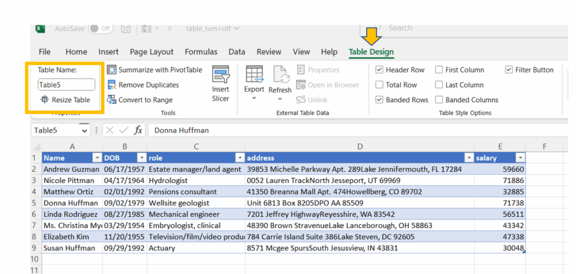Open the Help tab

(x=328, y=52)
